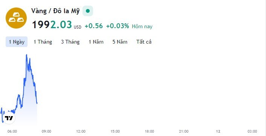Screen dimensions: 266x136
Task: Click the +0.56 price change
Action: 94,26
